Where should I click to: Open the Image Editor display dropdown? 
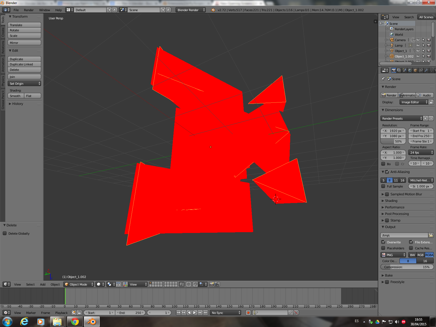(x=414, y=102)
